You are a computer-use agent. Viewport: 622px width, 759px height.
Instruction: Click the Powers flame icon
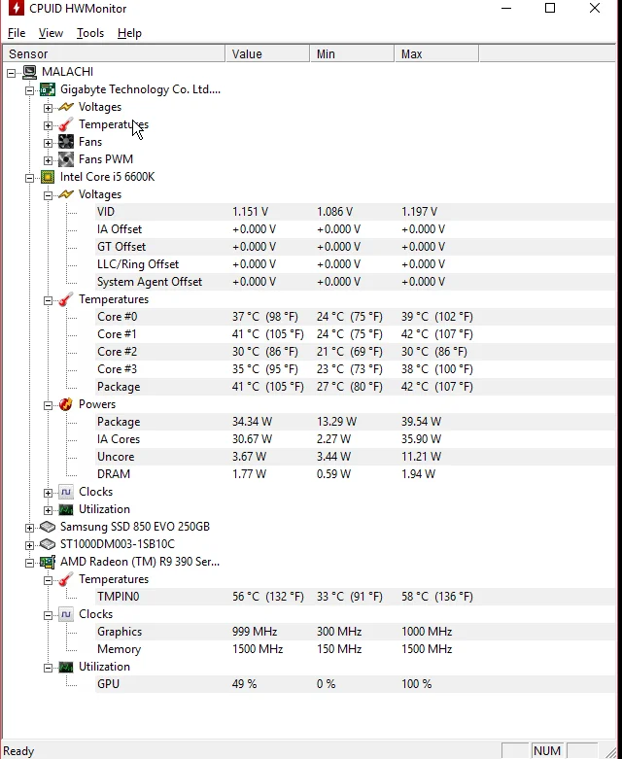pyautogui.click(x=66, y=404)
